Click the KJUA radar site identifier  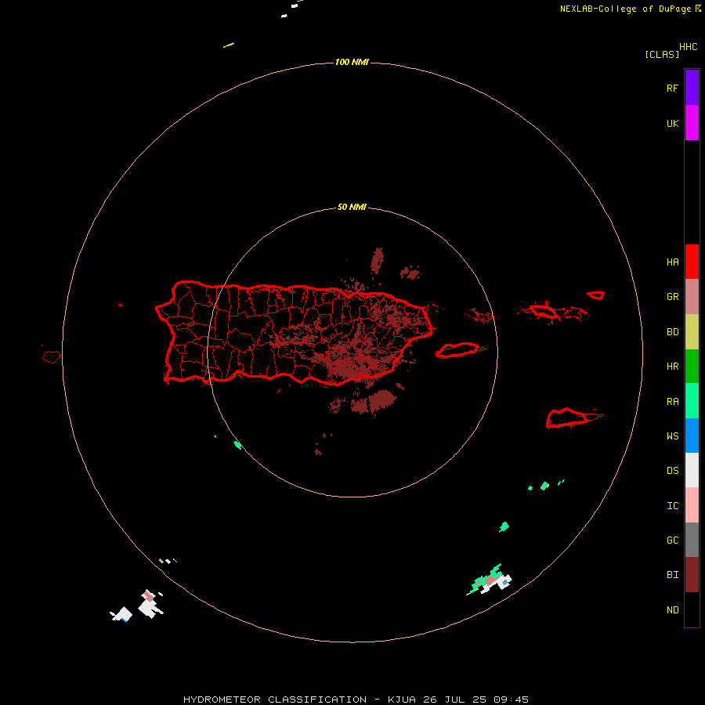(x=402, y=700)
